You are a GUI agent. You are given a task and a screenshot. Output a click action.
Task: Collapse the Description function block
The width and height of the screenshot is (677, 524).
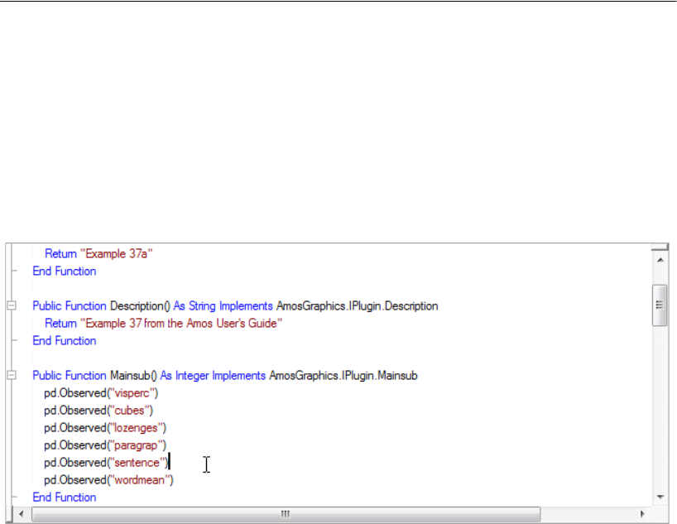[x=12, y=305]
